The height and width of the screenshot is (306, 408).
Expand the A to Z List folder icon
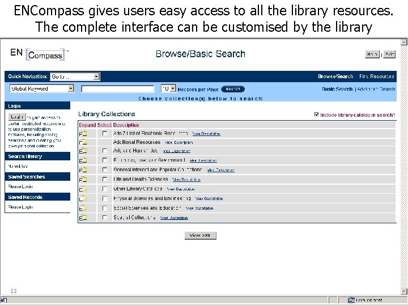[x=83, y=134]
